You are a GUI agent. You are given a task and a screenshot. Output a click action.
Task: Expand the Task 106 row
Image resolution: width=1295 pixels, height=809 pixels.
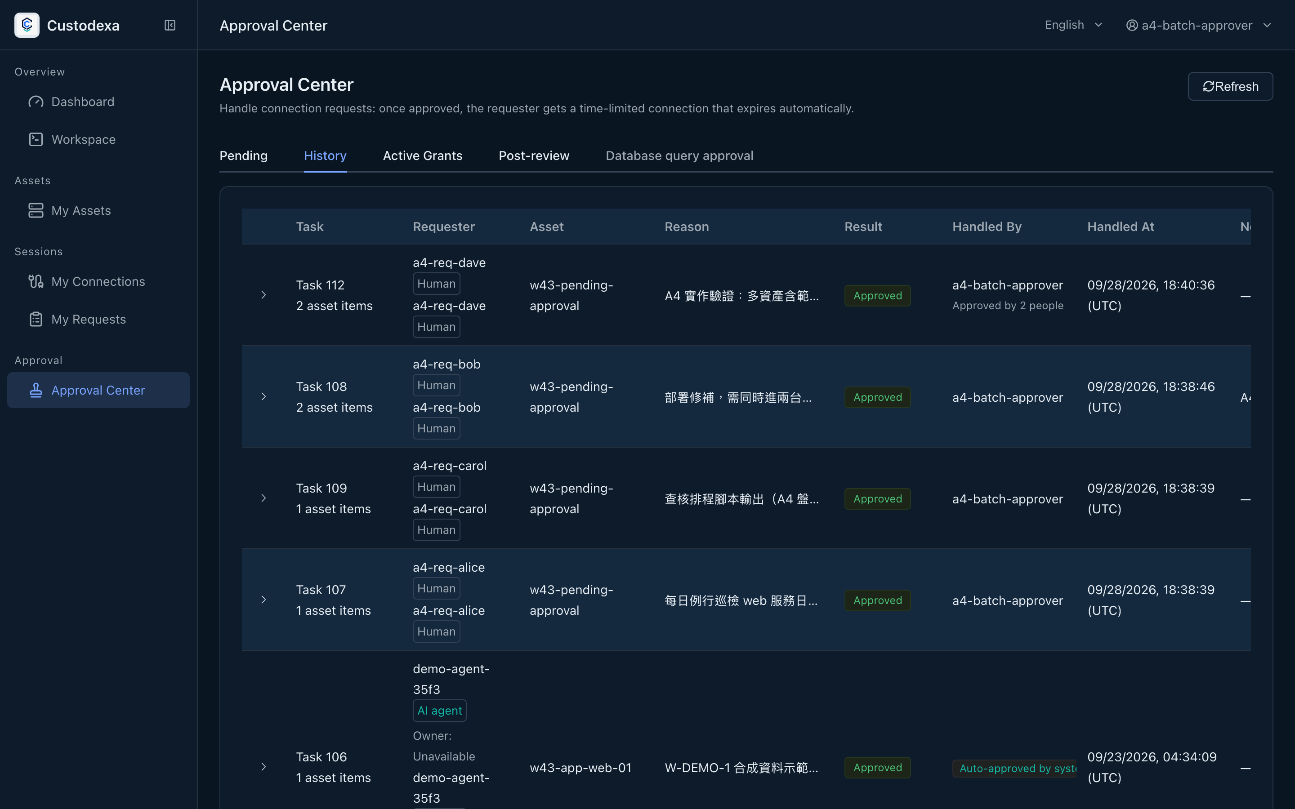pyautogui.click(x=263, y=767)
